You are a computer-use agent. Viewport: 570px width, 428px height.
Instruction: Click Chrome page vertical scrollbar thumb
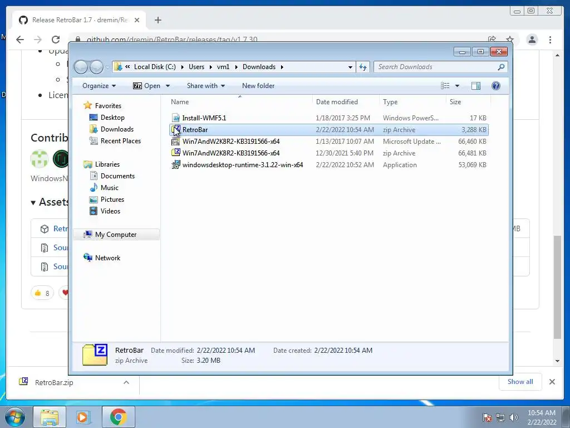pyautogui.click(x=557, y=288)
